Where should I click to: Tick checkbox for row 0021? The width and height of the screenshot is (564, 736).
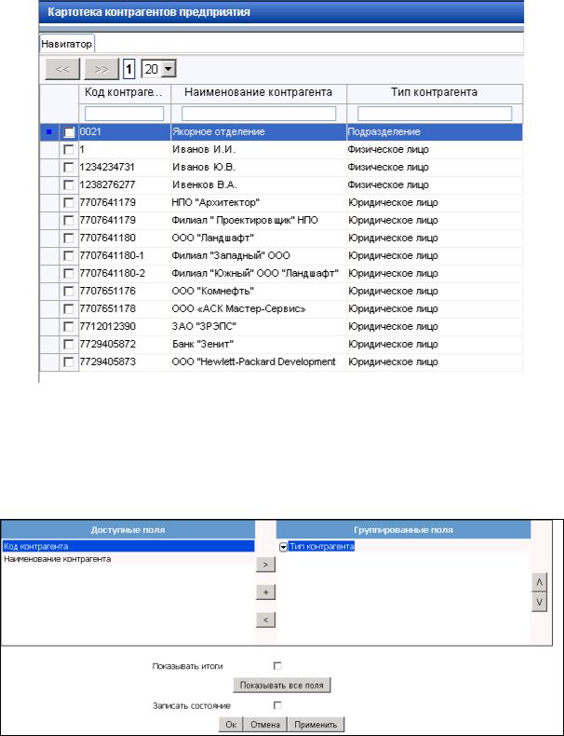[x=69, y=132]
